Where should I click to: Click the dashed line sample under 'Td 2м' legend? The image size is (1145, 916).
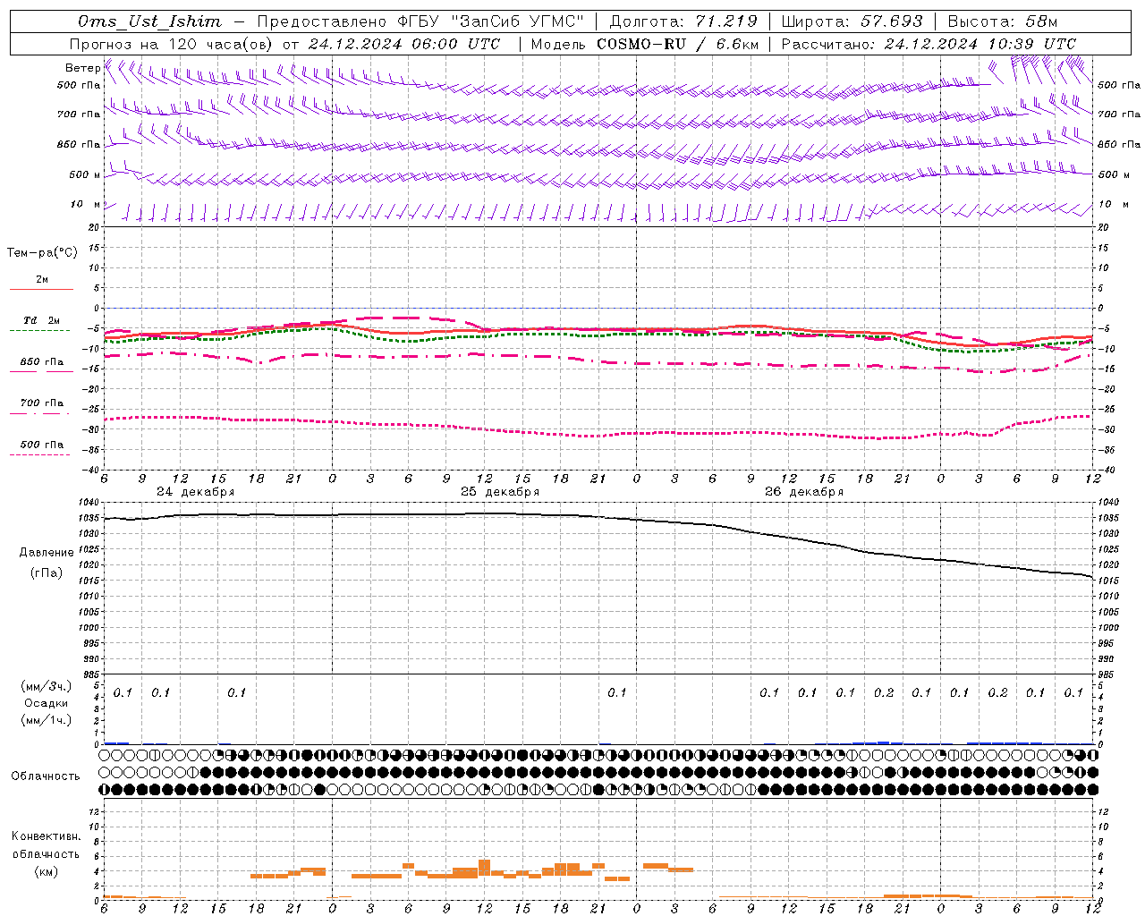pos(41,330)
